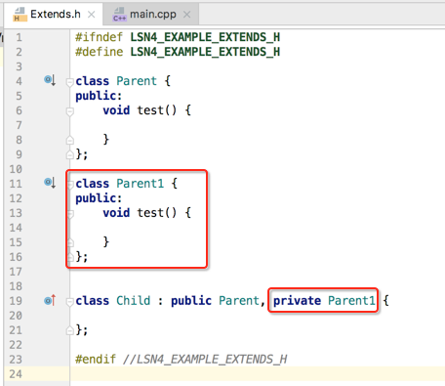Viewport: 445px width, 386px height.
Task: Click the #define directive on line 2
Action: coord(100,52)
